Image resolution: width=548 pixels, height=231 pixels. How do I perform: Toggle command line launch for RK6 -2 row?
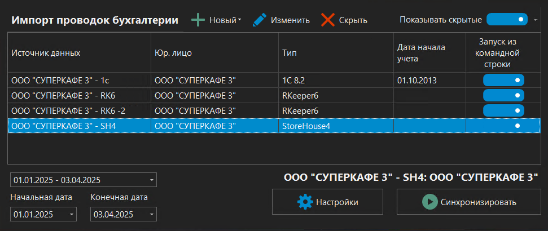click(503, 110)
